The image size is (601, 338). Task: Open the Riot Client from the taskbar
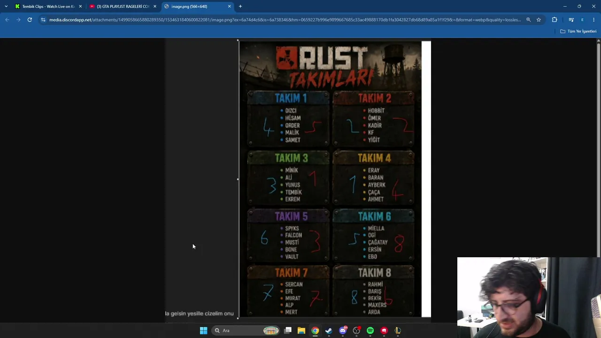coord(384,330)
